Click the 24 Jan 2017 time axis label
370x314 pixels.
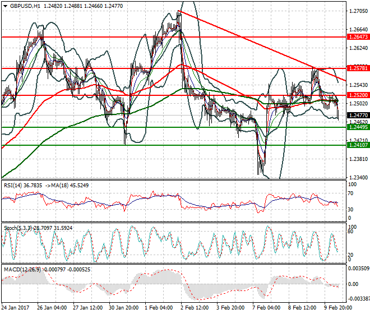pos(15,308)
